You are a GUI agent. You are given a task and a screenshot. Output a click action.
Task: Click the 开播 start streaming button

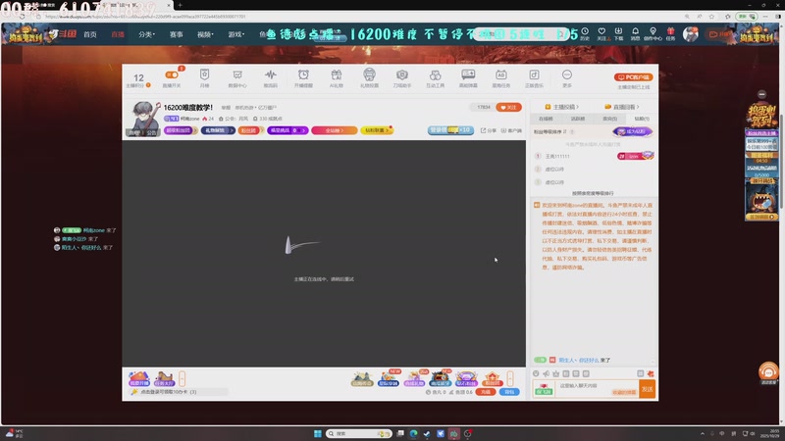coord(718,34)
